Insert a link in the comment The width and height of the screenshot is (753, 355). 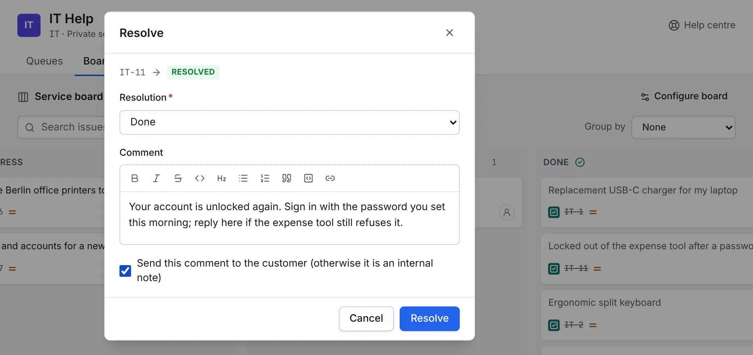(330, 178)
